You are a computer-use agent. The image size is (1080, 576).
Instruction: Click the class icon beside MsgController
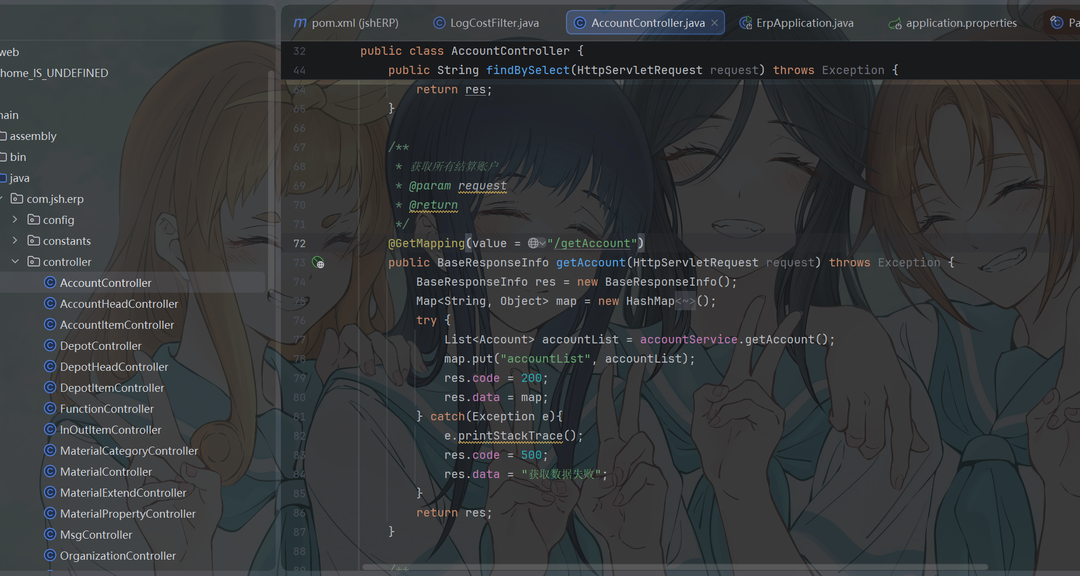click(50, 535)
